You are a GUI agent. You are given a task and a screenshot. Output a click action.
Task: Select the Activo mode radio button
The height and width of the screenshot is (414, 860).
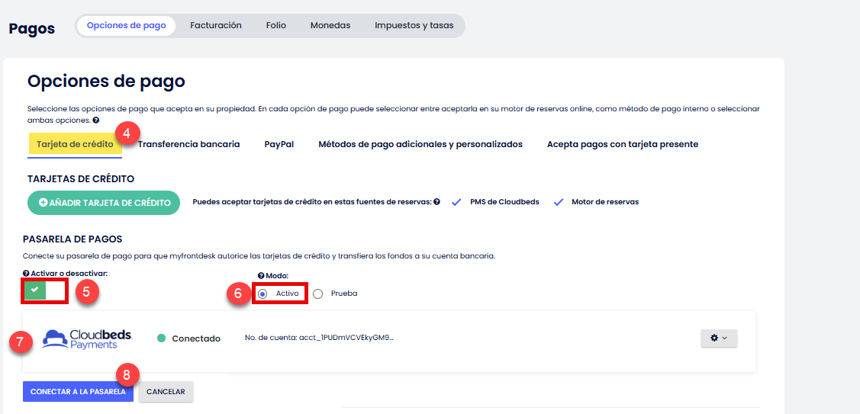pos(263,294)
